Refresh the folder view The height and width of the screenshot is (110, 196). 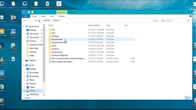pos(156,21)
